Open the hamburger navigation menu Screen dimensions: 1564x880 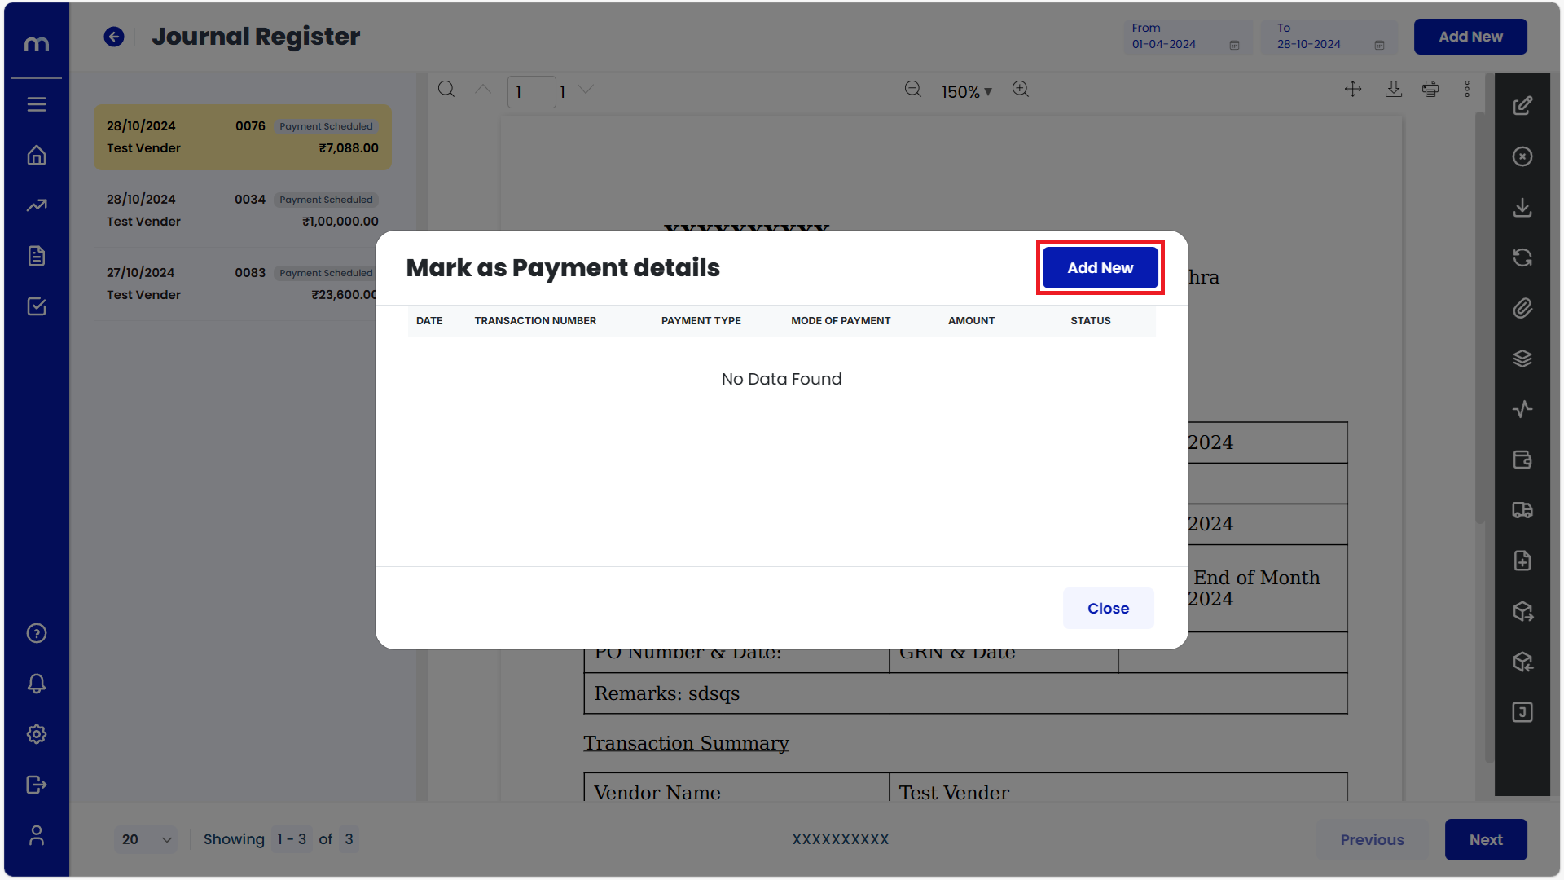(x=36, y=104)
